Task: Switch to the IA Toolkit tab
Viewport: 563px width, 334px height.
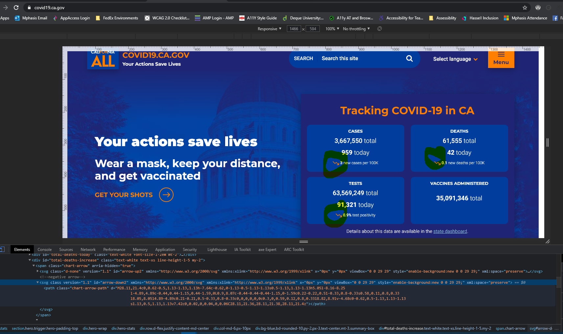Action: pyautogui.click(x=243, y=250)
